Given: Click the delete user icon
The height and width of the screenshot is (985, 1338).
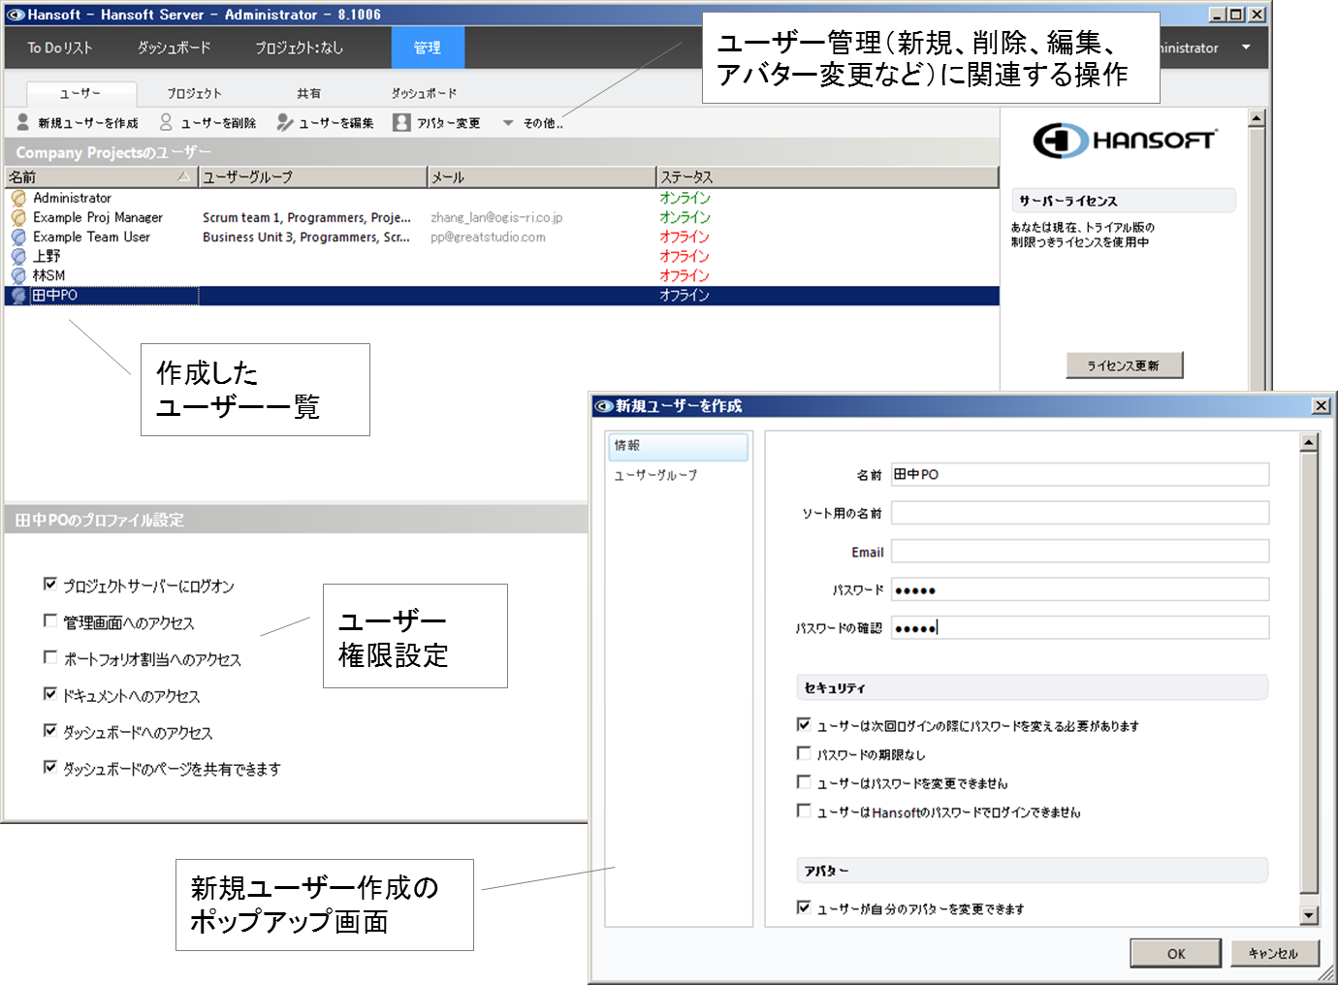Looking at the screenshot, I should pyautogui.click(x=166, y=122).
